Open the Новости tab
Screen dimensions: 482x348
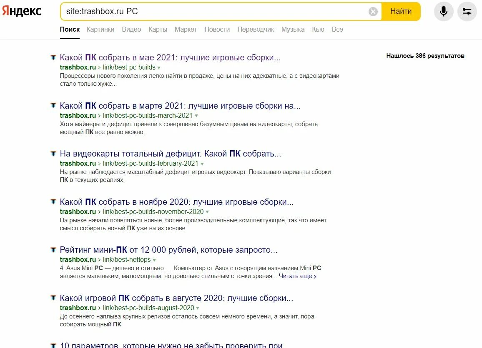(x=217, y=30)
